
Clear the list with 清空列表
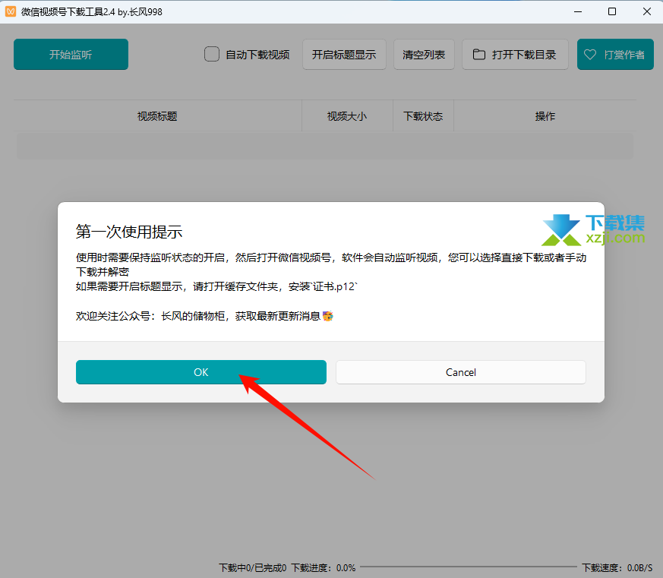[x=424, y=55]
